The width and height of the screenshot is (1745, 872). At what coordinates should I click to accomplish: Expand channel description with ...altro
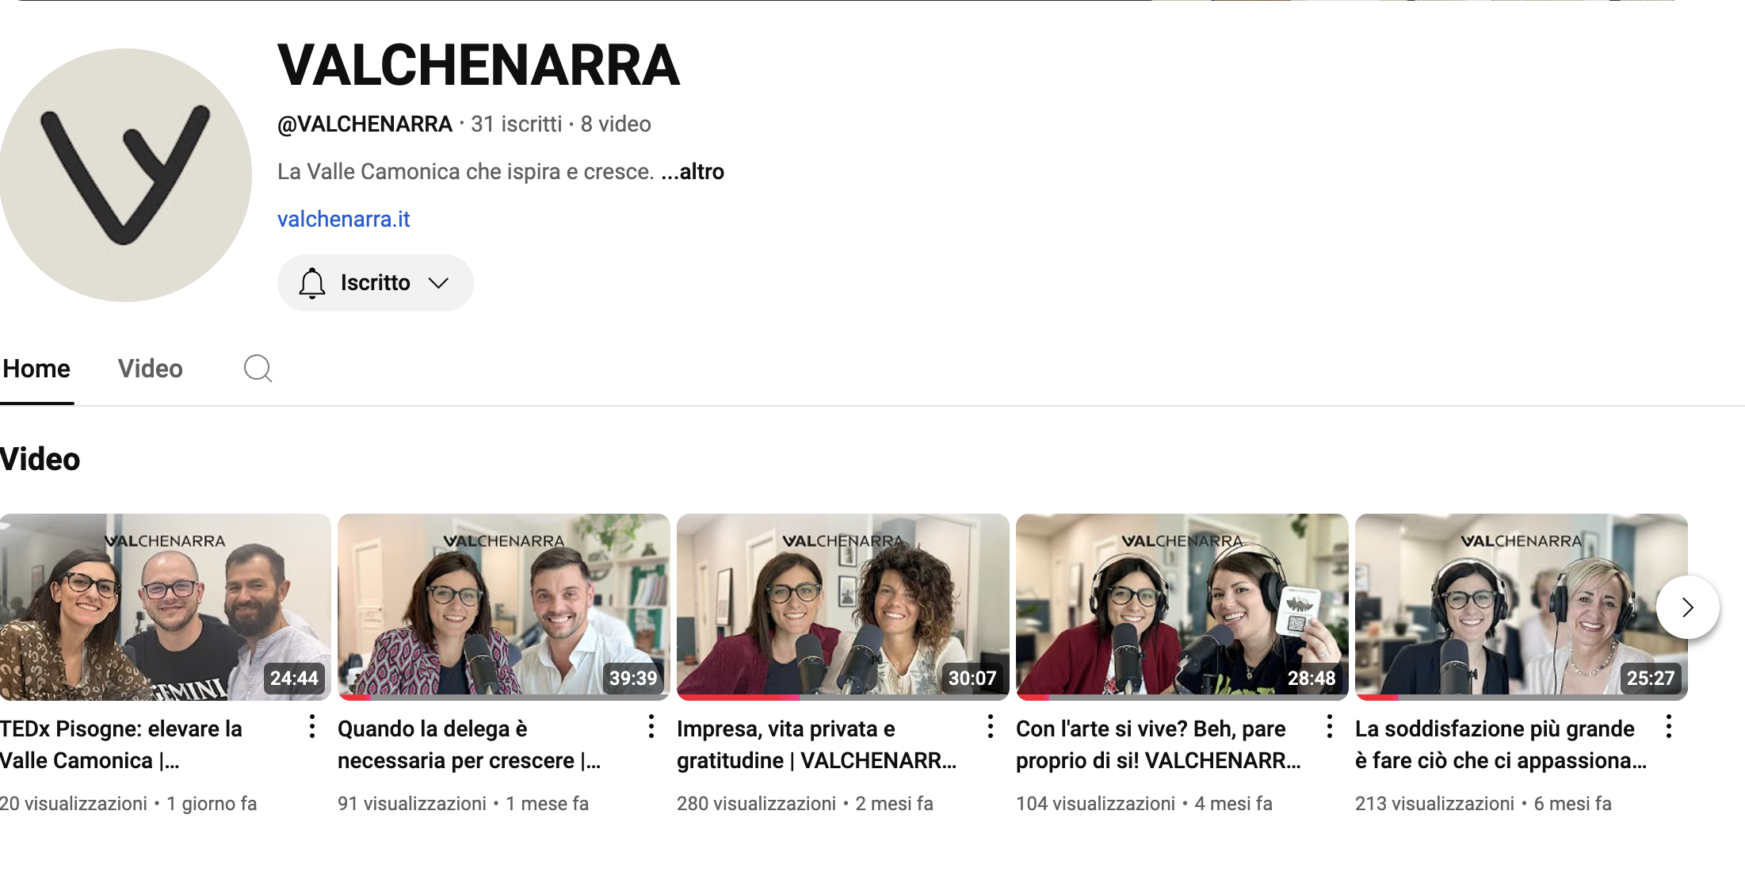pos(693,171)
